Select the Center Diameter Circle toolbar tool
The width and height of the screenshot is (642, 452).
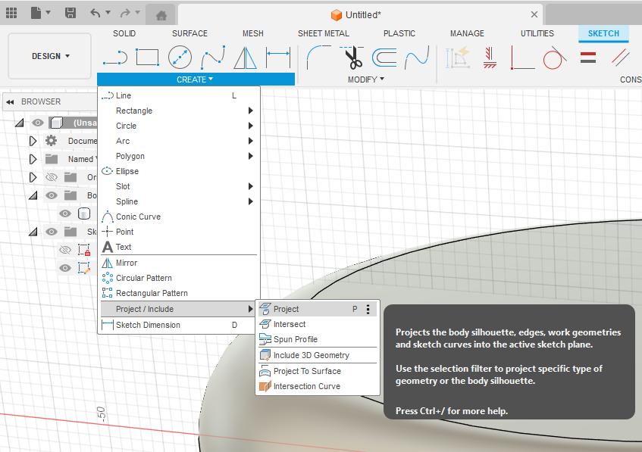point(180,58)
